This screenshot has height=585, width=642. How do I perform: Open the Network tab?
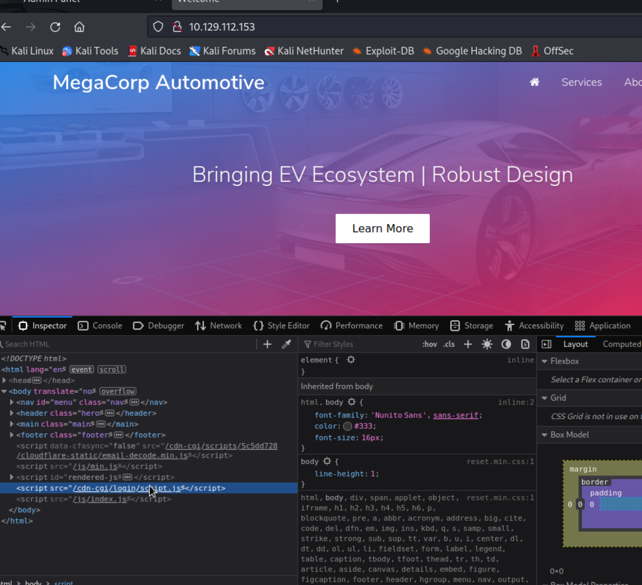(219, 326)
